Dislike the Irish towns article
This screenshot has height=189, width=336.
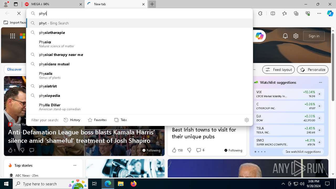click(189, 150)
